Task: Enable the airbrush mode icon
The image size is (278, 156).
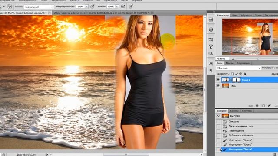Action: [123, 6]
